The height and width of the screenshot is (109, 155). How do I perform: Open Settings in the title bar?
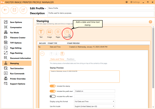click(135, 2)
